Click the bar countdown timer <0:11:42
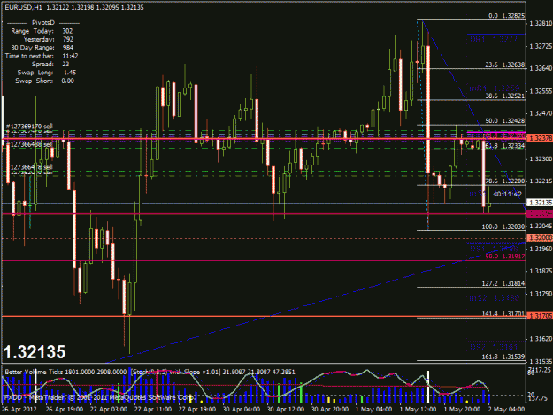The image size is (553, 415). (507, 195)
